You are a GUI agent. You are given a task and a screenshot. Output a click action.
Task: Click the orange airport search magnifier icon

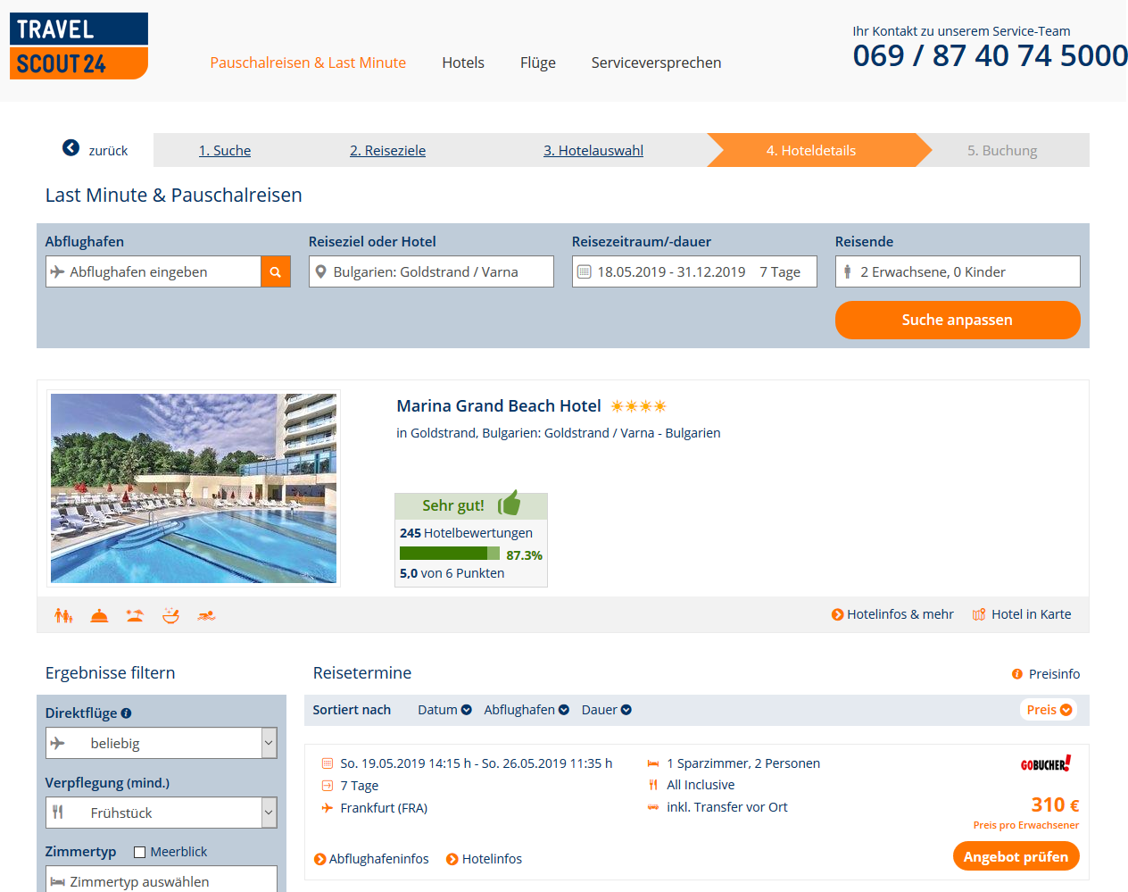click(x=276, y=272)
